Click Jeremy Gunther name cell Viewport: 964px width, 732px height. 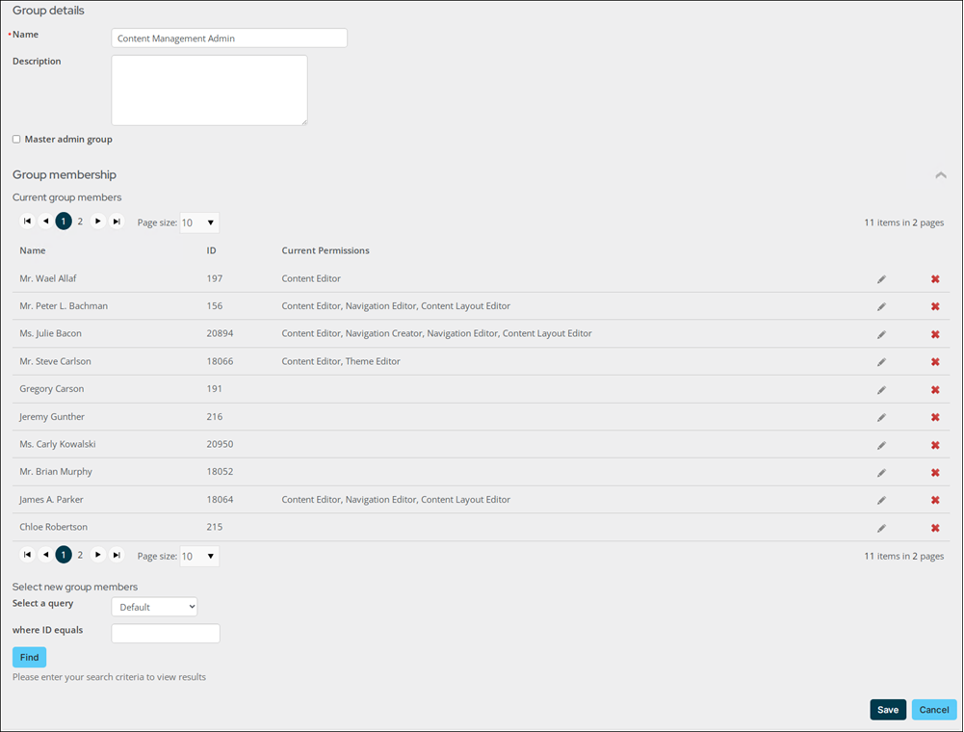52,416
